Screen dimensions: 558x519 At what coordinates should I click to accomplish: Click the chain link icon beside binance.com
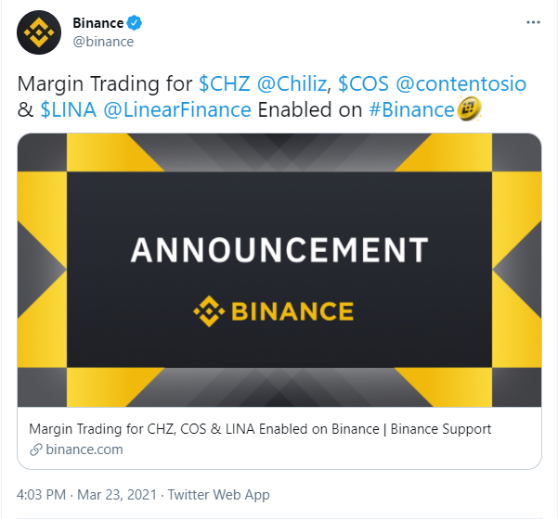(36, 449)
